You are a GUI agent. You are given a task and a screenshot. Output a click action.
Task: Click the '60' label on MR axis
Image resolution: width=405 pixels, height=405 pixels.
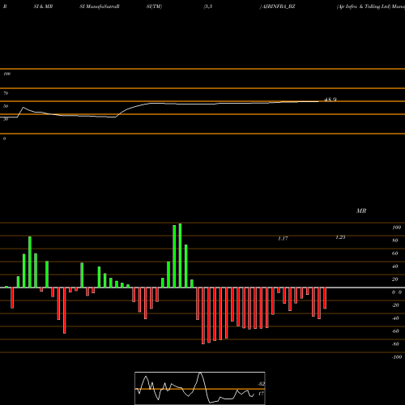395,254
